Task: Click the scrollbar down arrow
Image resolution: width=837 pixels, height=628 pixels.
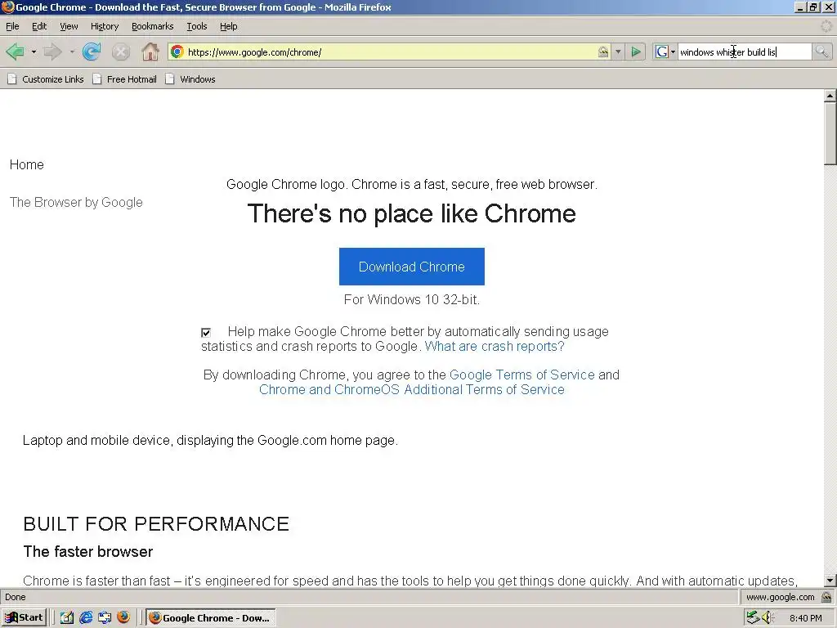Action: [830, 581]
